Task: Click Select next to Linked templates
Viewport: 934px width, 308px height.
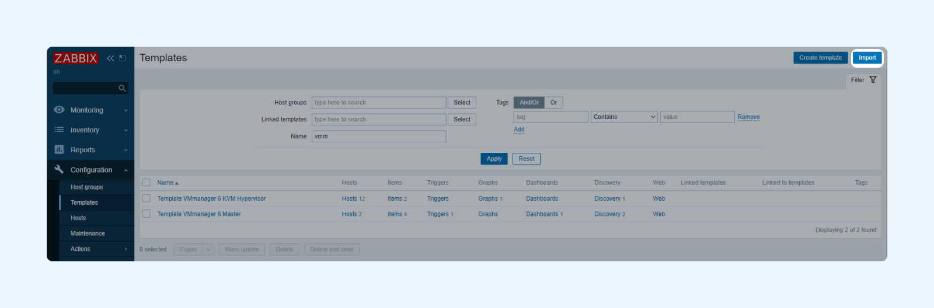Action: click(462, 120)
